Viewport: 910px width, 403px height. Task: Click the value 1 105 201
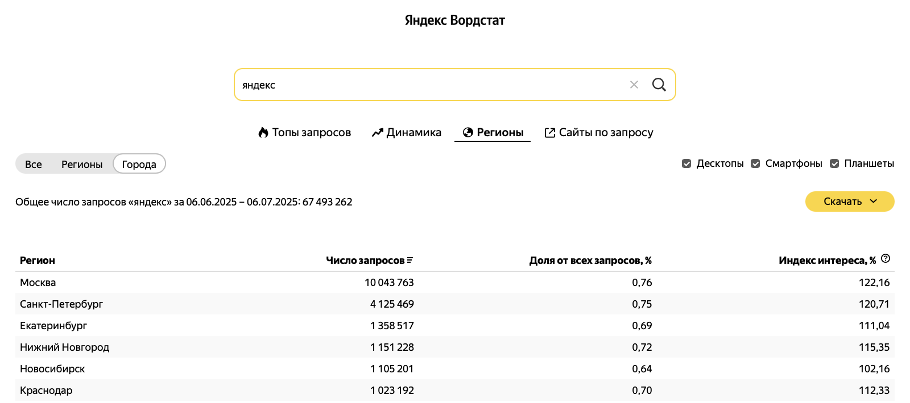tap(392, 369)
